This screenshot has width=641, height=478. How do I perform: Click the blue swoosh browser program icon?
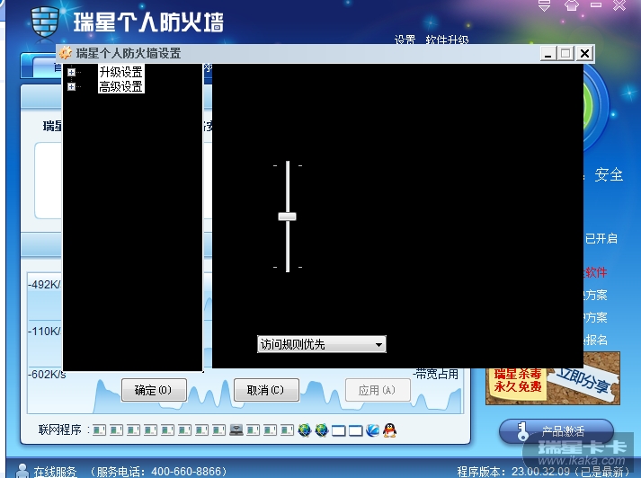(372, 430)
